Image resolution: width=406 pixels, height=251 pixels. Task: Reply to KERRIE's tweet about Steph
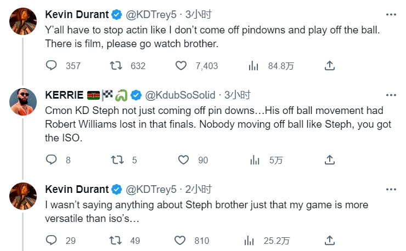pos(51,160)
